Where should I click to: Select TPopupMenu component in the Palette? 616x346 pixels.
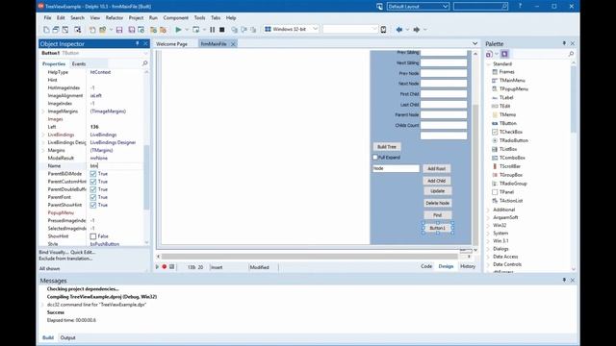(x=513, y=89)
